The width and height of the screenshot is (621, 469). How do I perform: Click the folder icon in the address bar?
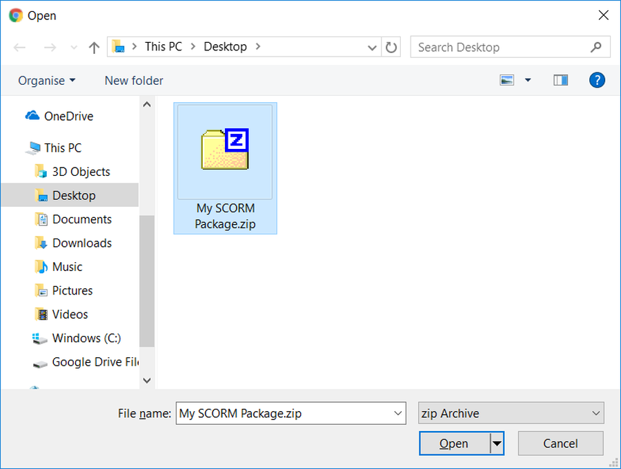click(x=118, y=47)
